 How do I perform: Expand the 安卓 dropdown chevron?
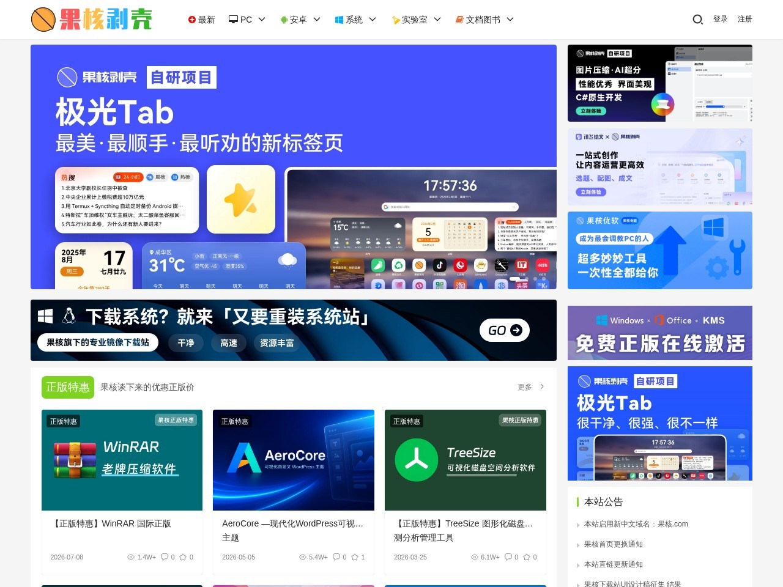(317, 20)
